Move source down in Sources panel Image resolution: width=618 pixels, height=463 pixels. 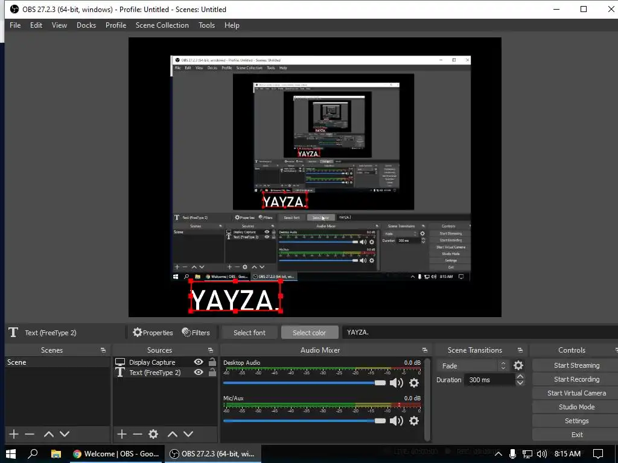coord(188,434)
